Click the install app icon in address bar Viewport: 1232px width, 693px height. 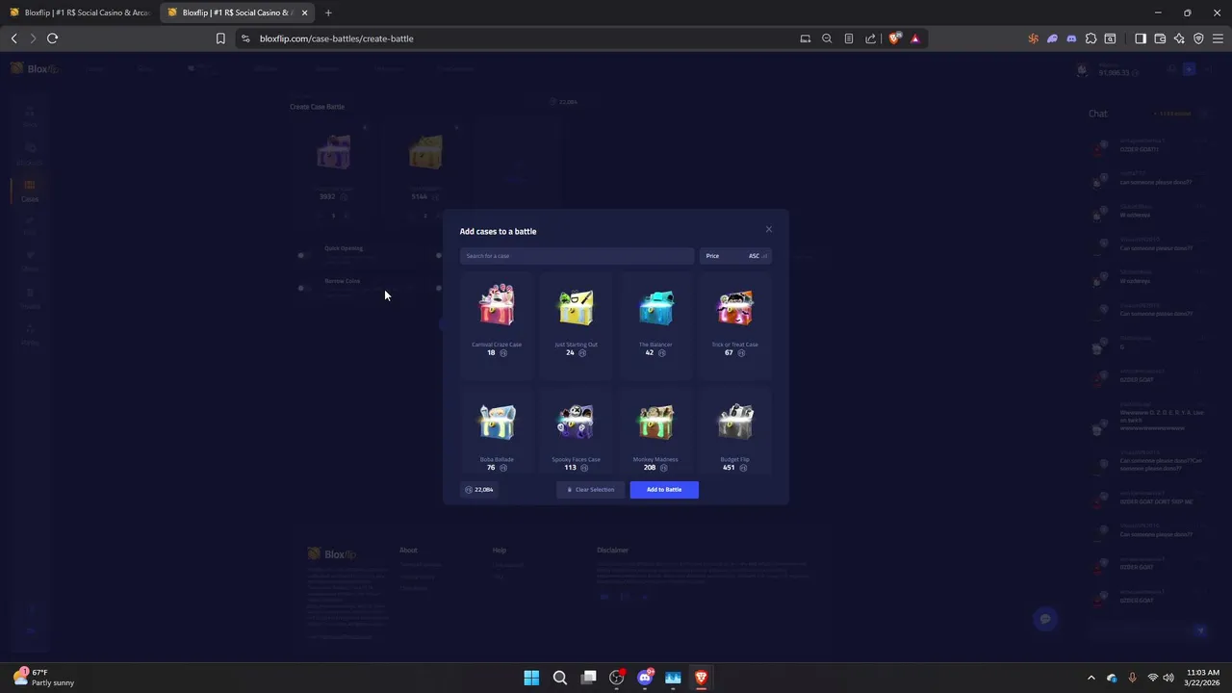tap(805, 38)
